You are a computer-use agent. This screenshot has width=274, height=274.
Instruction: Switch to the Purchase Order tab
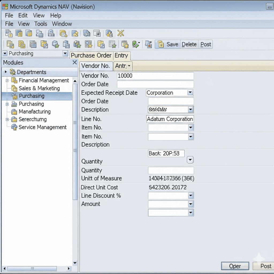click(x=91, y=55)
